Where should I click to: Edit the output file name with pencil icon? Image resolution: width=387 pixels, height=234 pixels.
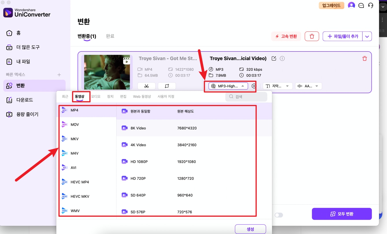(274, 58)
